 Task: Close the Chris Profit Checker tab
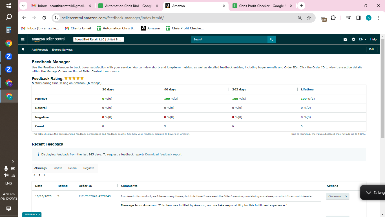tap(291, 6)
